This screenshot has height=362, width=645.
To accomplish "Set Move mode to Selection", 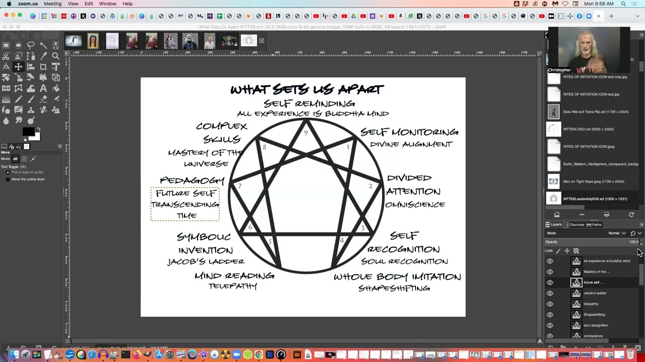I will point(24,159).
